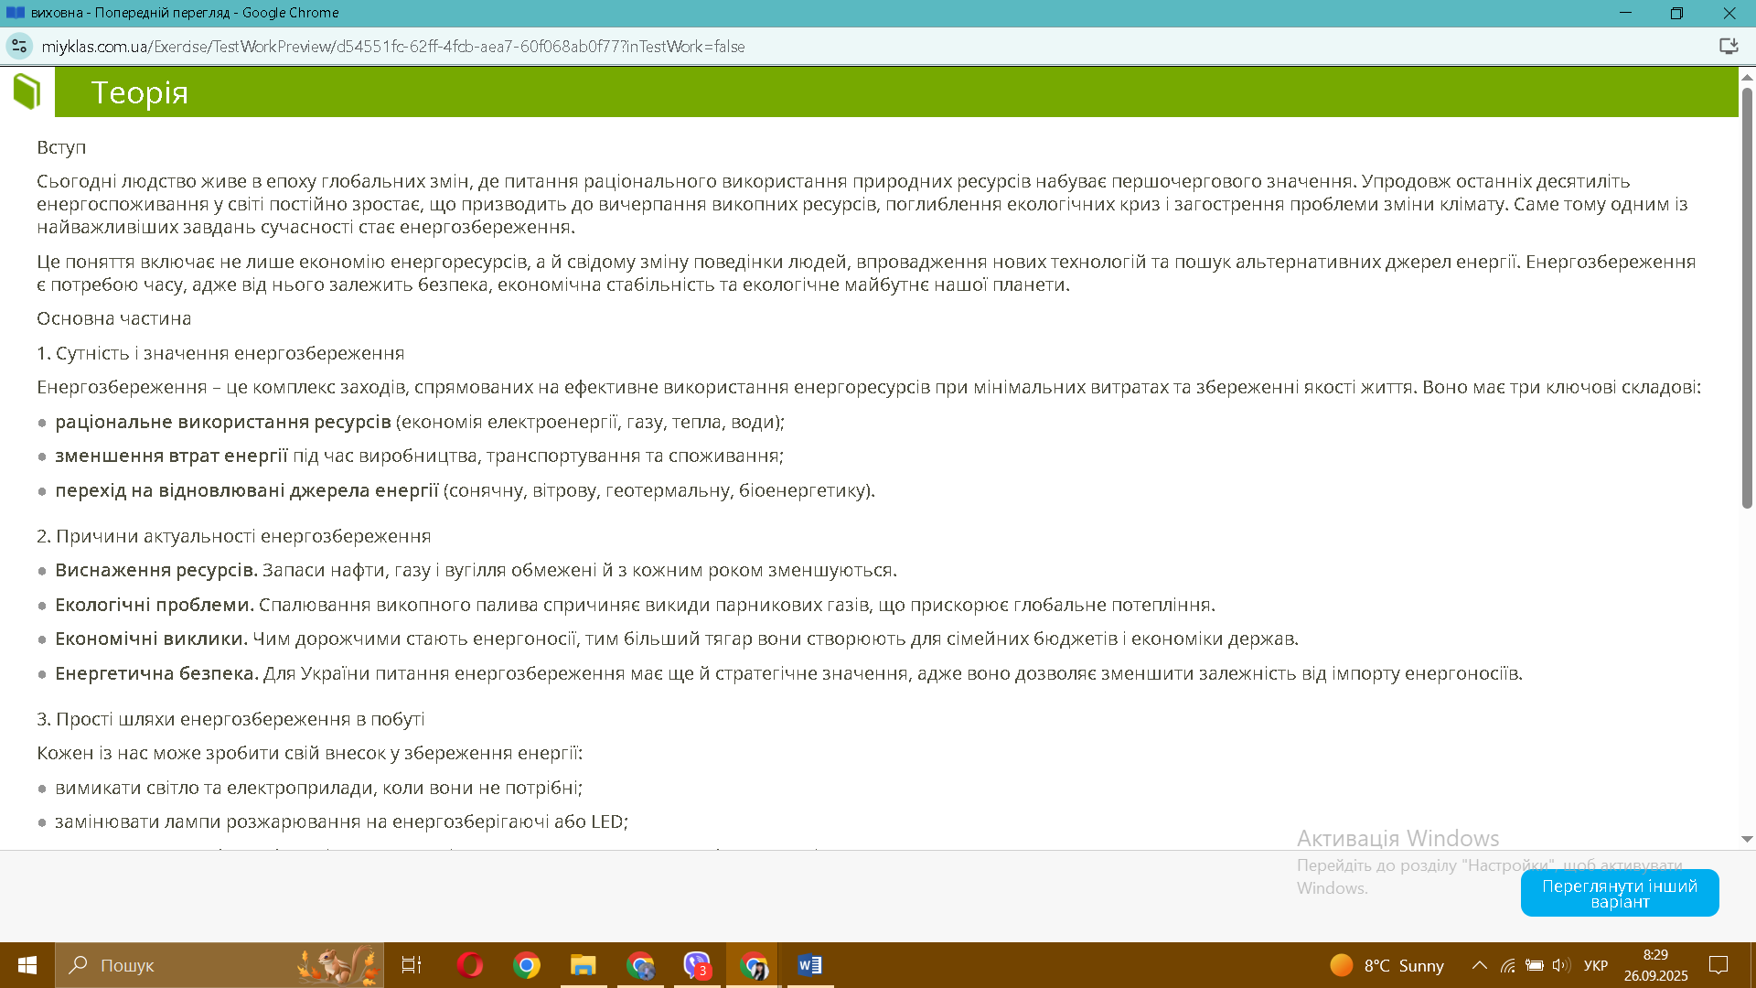Open first Google Chrome taskbar icon
The image size is (1756, 988).
[527, 965]
